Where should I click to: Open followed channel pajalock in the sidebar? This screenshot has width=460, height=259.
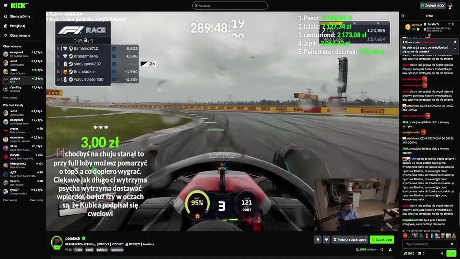click(23, 80)
